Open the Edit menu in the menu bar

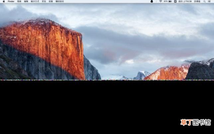click(26, 1)
